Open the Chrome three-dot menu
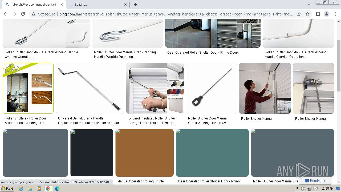This screenshot has width=341, height=192. (x=335, y=14)
